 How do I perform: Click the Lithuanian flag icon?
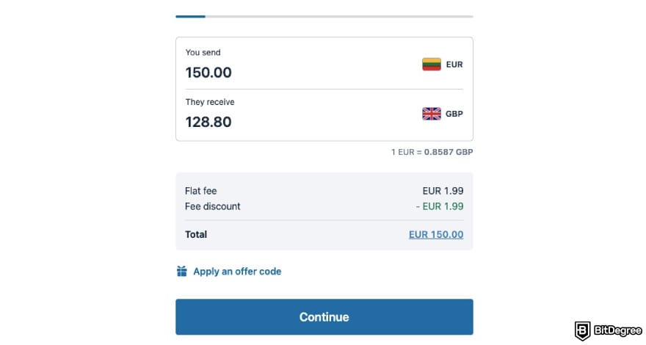431,65
